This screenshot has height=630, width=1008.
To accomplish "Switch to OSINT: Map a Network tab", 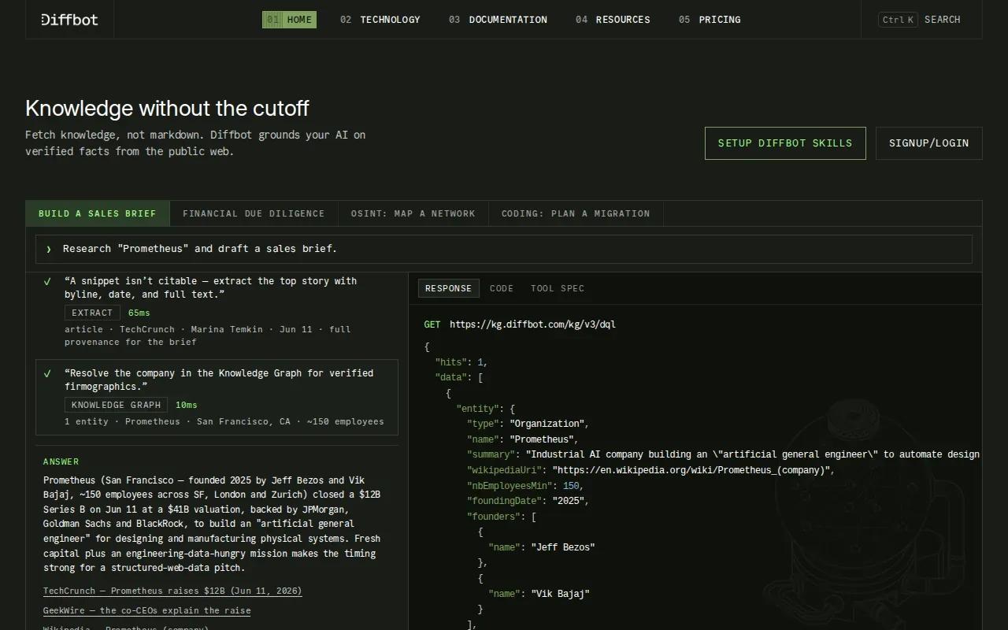I will 413,213.
